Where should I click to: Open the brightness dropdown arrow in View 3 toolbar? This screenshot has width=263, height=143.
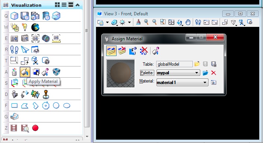coord(129,22)
